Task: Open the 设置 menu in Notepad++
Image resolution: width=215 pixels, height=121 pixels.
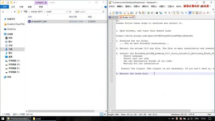Action: tap(162, 6)
